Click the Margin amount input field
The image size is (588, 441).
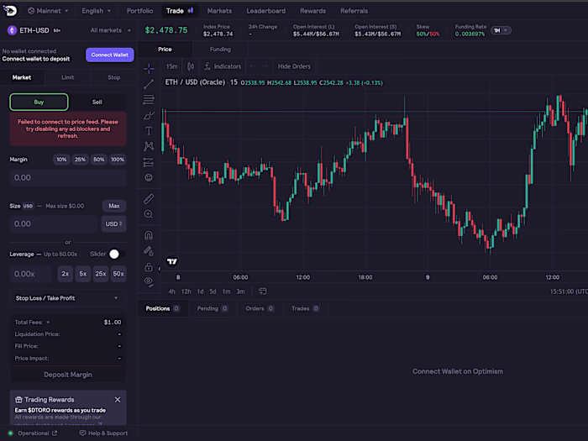(x=68, y=178)
